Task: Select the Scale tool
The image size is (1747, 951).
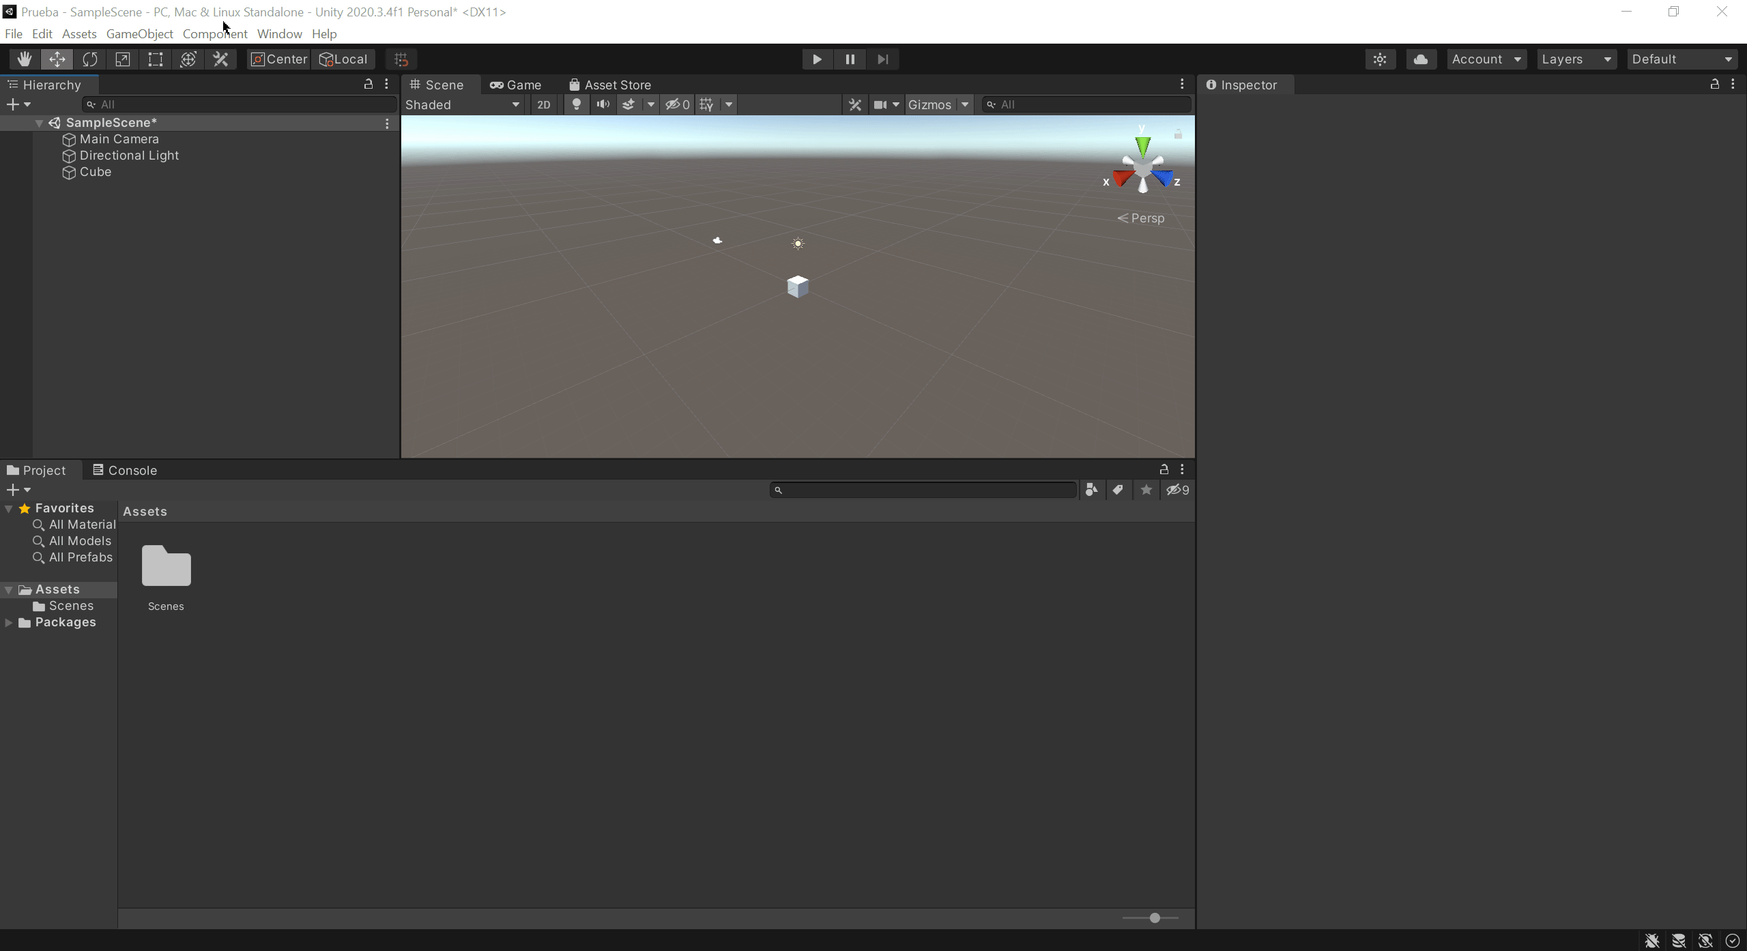Action: point(123,59)
